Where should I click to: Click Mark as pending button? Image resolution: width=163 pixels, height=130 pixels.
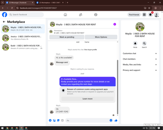pyautogui.click(x=67, y=37)
